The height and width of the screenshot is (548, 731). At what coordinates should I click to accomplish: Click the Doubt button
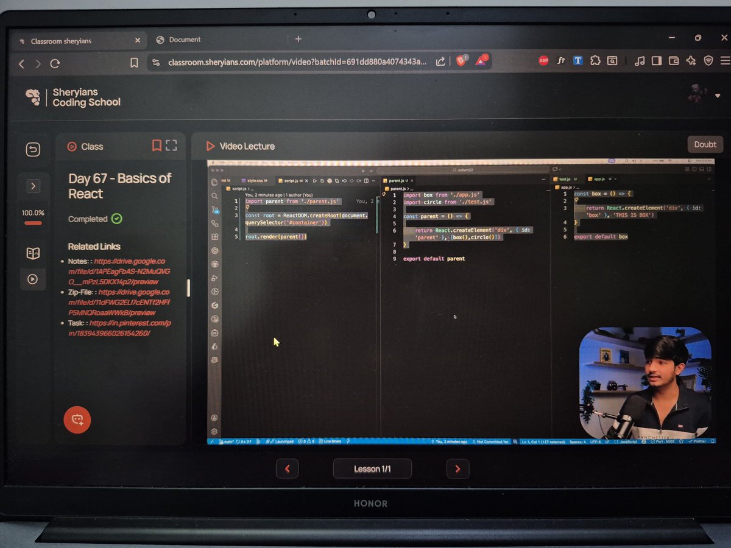point(705,144)
